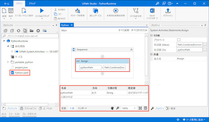Click the fit to screen icon

[140, 108]
